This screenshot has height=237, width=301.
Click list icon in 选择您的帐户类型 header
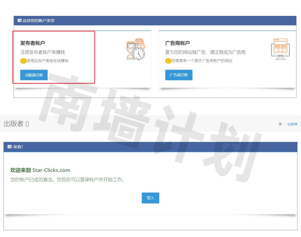[x=19, y=21]
